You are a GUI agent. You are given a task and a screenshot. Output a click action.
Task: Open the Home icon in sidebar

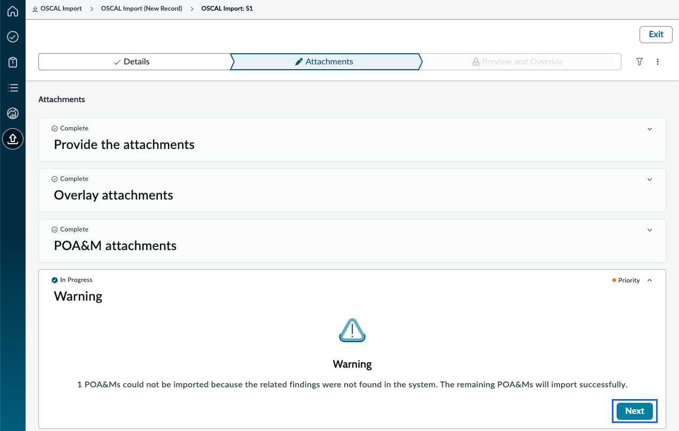point(13,11)
